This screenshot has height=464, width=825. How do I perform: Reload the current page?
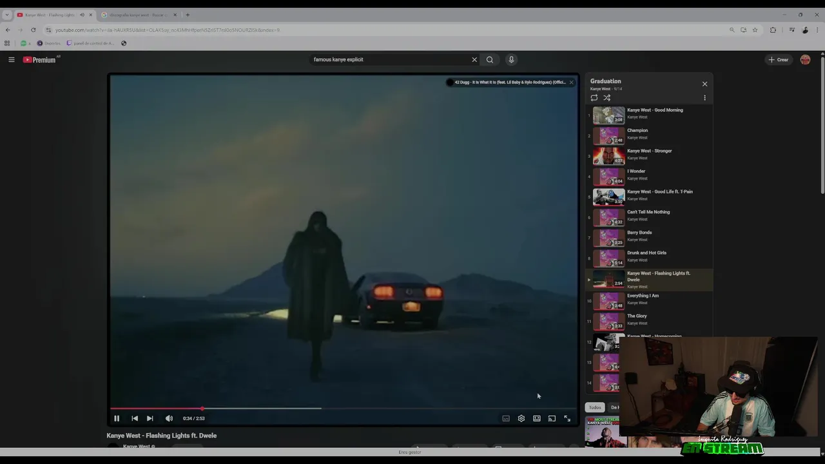click(34, 30)
